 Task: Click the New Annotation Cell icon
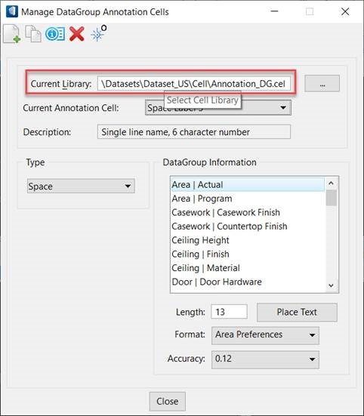(12, 34)
